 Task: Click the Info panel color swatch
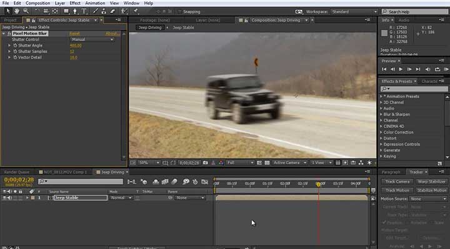tap(384, 33)
